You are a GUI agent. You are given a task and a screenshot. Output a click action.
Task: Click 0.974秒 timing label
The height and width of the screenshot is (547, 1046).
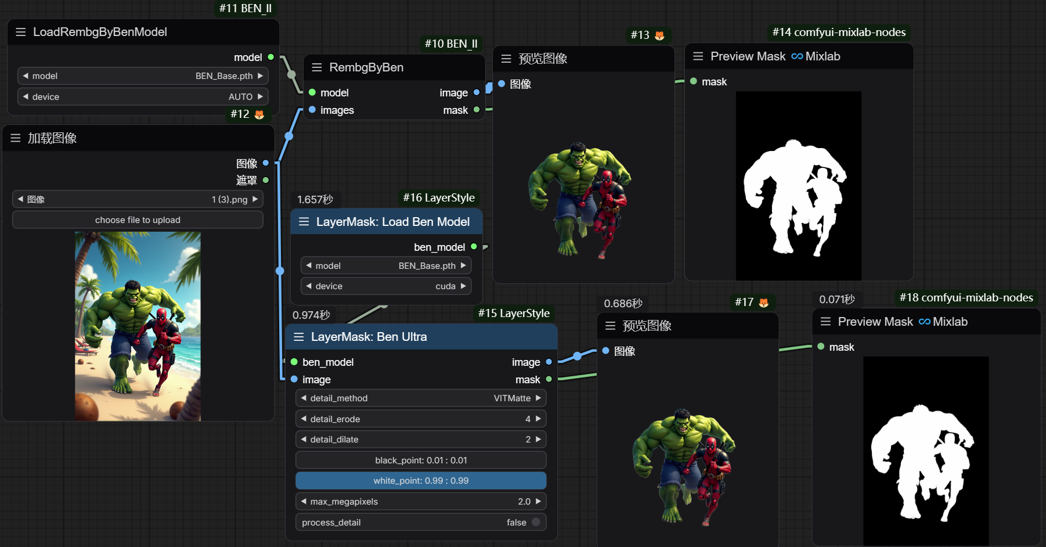tap(311, 315)
